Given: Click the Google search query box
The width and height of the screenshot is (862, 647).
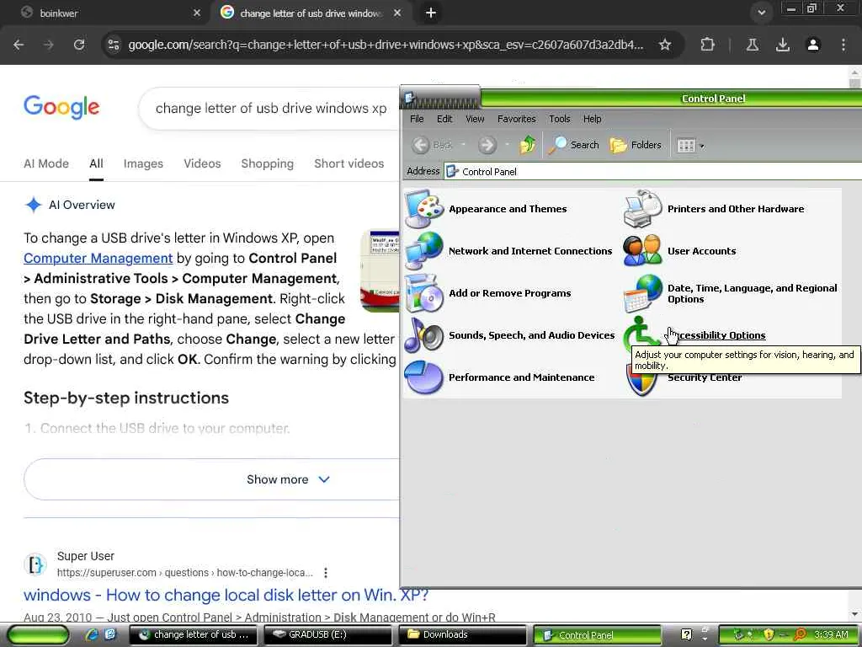Looking at the screenshot, I should point(270,109).
